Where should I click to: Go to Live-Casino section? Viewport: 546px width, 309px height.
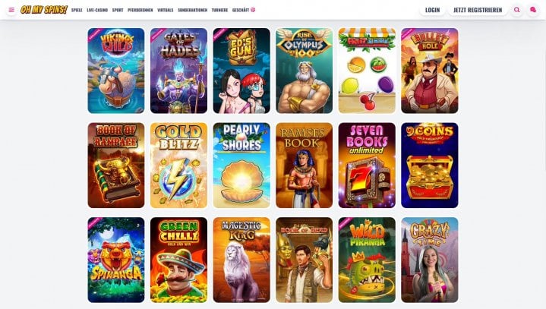(x=97, y=10)
